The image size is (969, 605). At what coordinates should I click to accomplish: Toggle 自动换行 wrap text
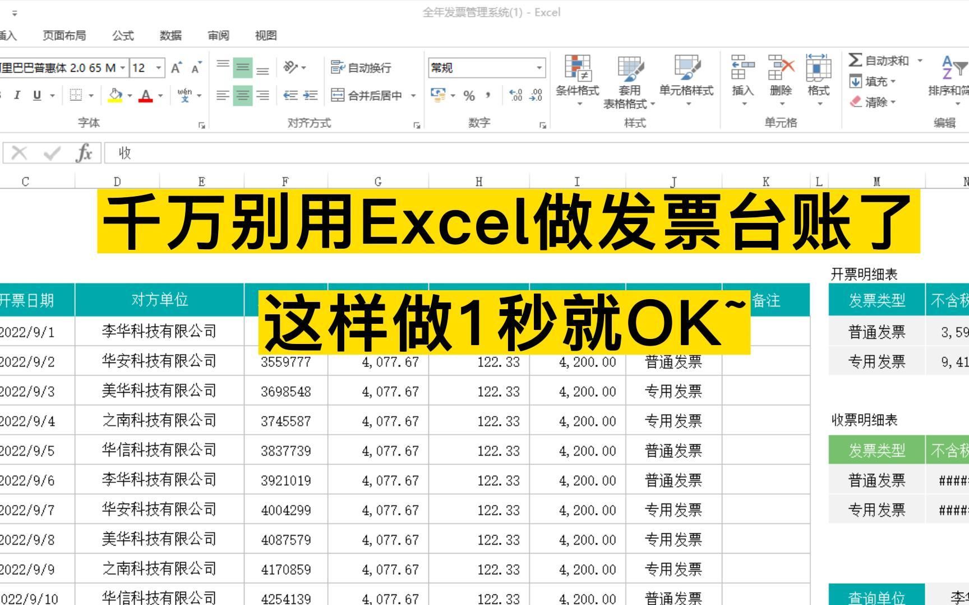coord(361,67)
